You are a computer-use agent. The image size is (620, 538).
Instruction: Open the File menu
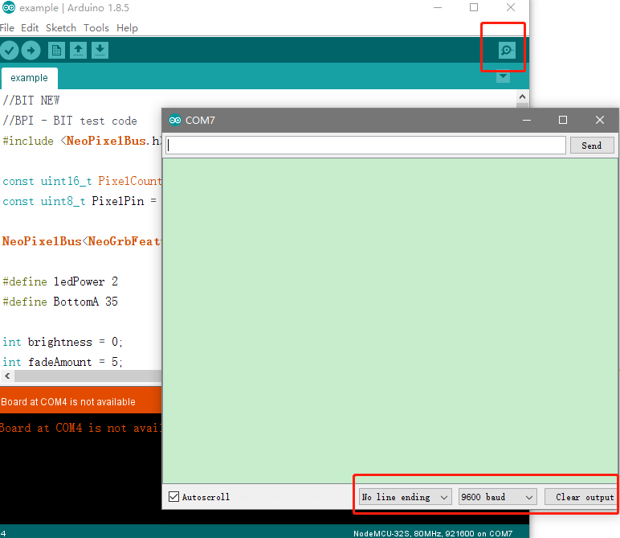click(x=7, y=27)
